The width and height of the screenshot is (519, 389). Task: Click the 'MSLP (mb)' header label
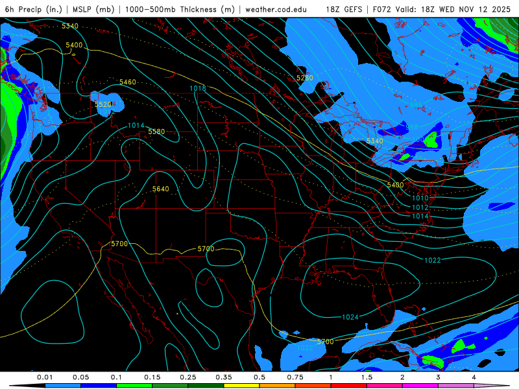pos(93,9)
